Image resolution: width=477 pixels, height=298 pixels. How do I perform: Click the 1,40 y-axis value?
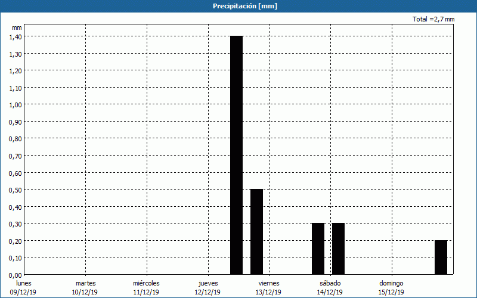(16, 37)
